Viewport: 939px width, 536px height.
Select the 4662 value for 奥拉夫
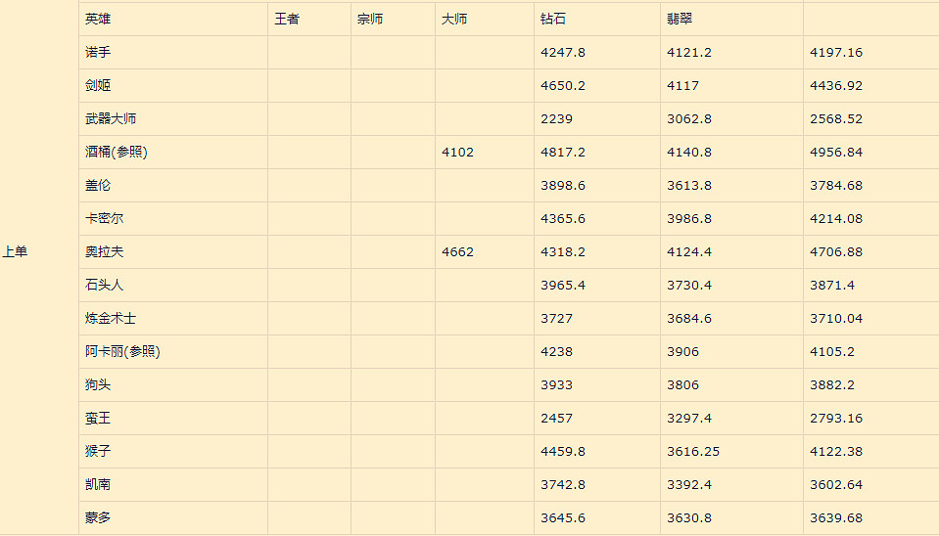pyautogui.click(x=457, y=252)
